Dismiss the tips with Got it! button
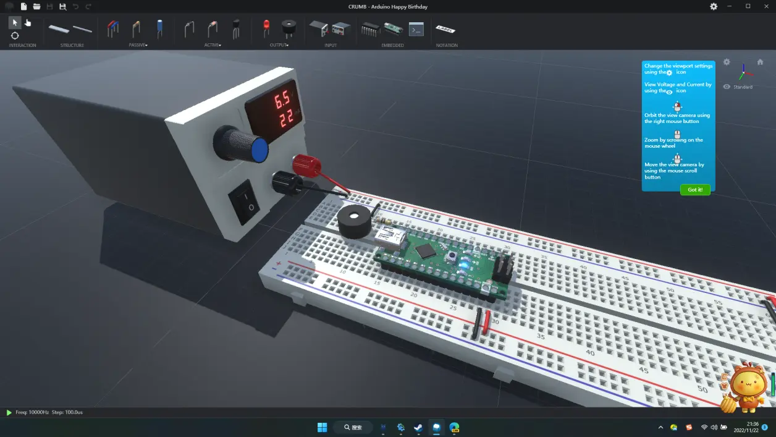 (x=695, y=190)
